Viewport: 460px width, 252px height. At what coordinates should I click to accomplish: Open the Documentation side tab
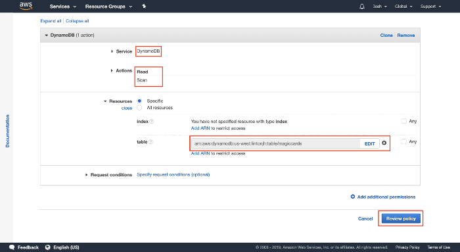(x=7, y=131)
